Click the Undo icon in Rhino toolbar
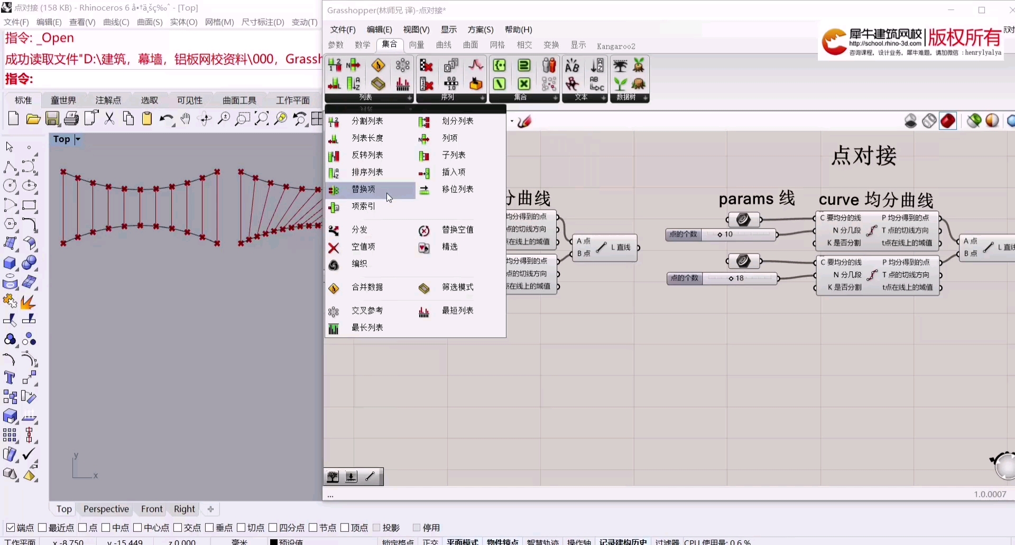 pos(167,119)
